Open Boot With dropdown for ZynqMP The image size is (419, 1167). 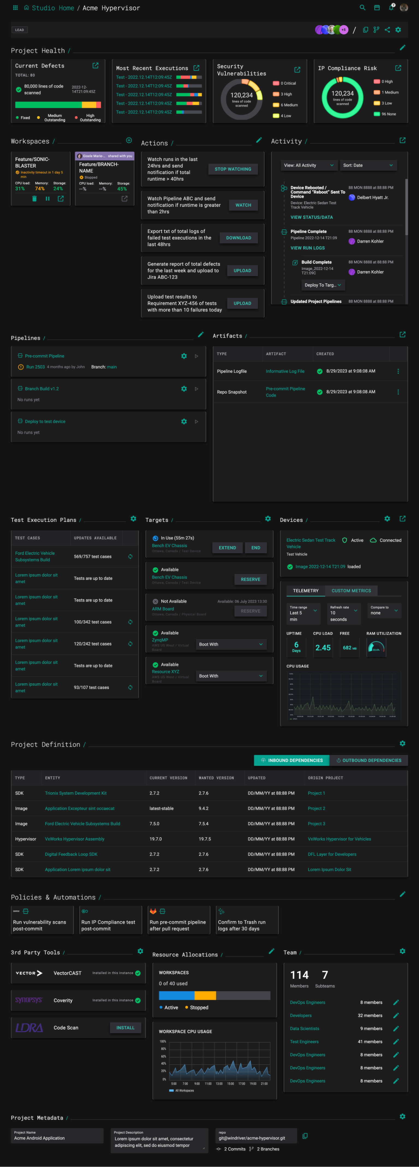[x=230, y=644]
